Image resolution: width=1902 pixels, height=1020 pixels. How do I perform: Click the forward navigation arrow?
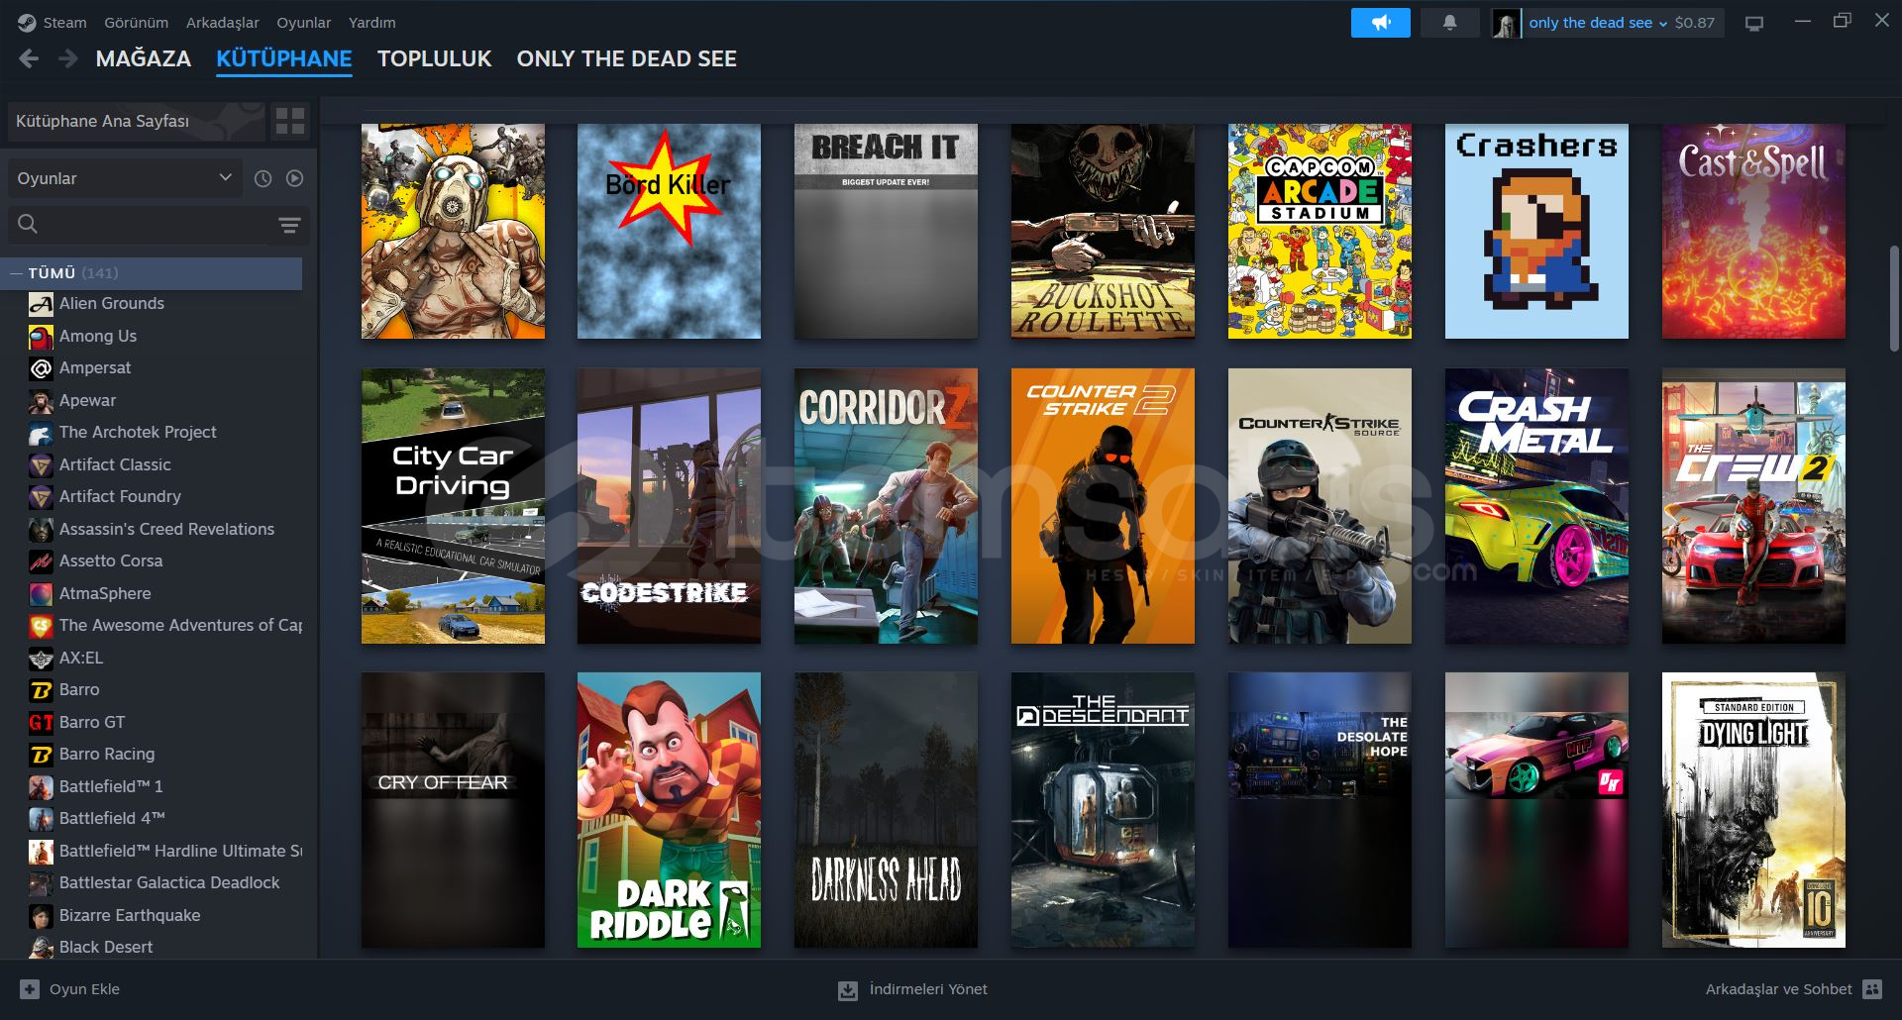click(x=68, y=59)
